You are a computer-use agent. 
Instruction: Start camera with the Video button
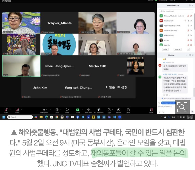click(17, 111)
